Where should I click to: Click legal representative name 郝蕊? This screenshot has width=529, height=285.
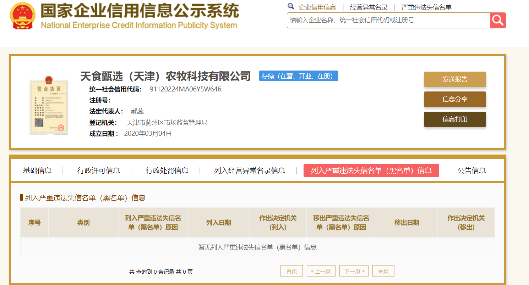coord(137,111)
